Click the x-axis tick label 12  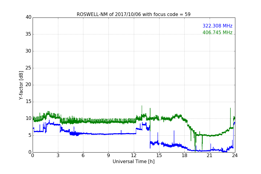(134, 156)
